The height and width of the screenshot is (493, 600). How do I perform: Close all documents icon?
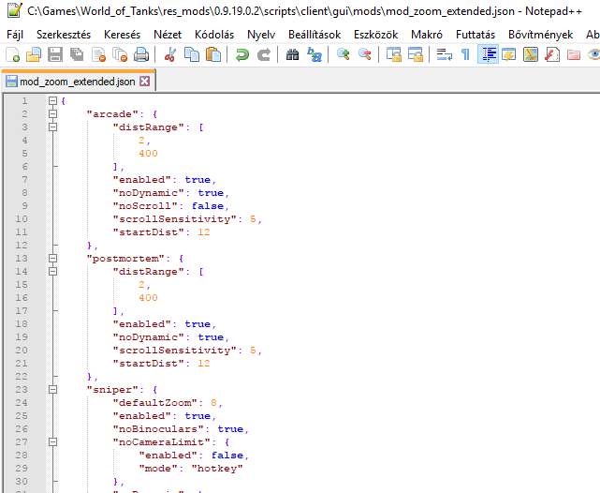pyautogui.click(x=120, y=54)
